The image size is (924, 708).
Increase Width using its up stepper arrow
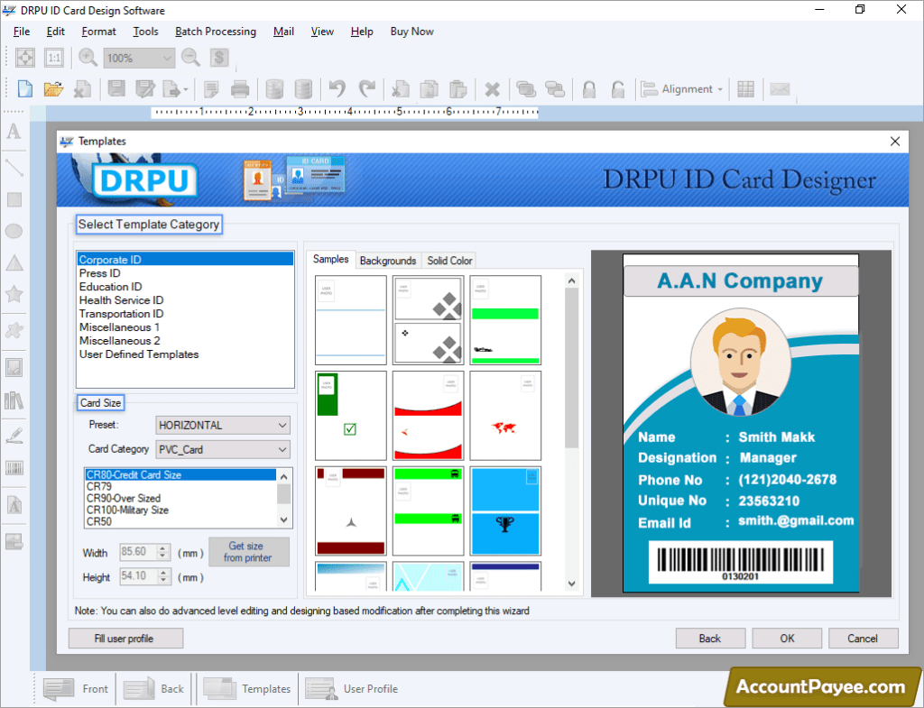pos(163,548)
